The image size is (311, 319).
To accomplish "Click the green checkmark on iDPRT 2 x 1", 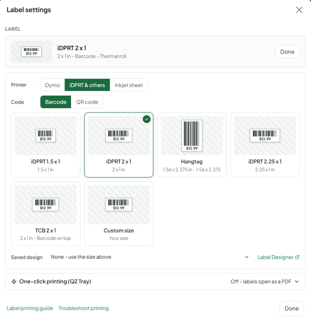I will [x=147, y=119].
